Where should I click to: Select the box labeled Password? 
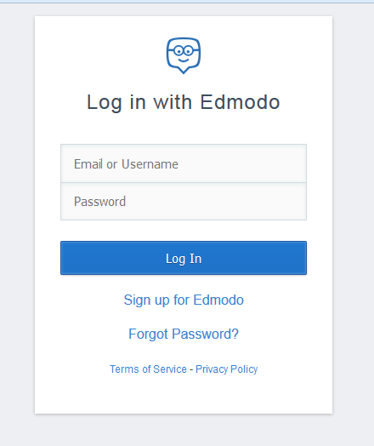(184, 202)
